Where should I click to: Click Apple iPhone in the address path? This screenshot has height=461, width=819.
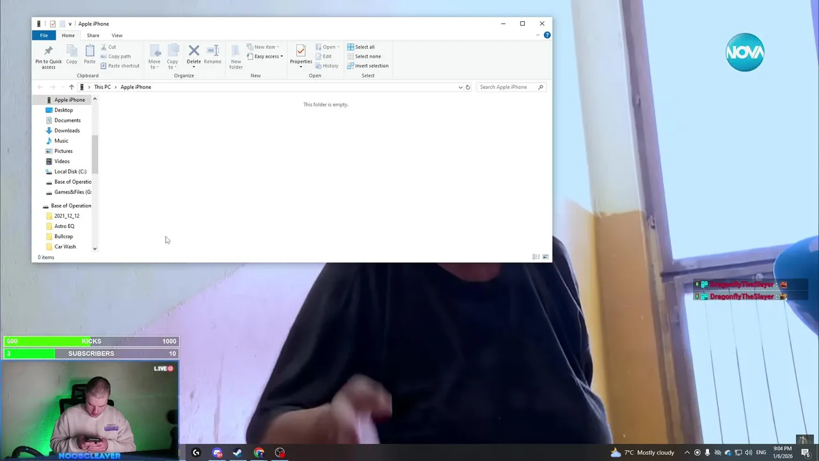[136, 87]
